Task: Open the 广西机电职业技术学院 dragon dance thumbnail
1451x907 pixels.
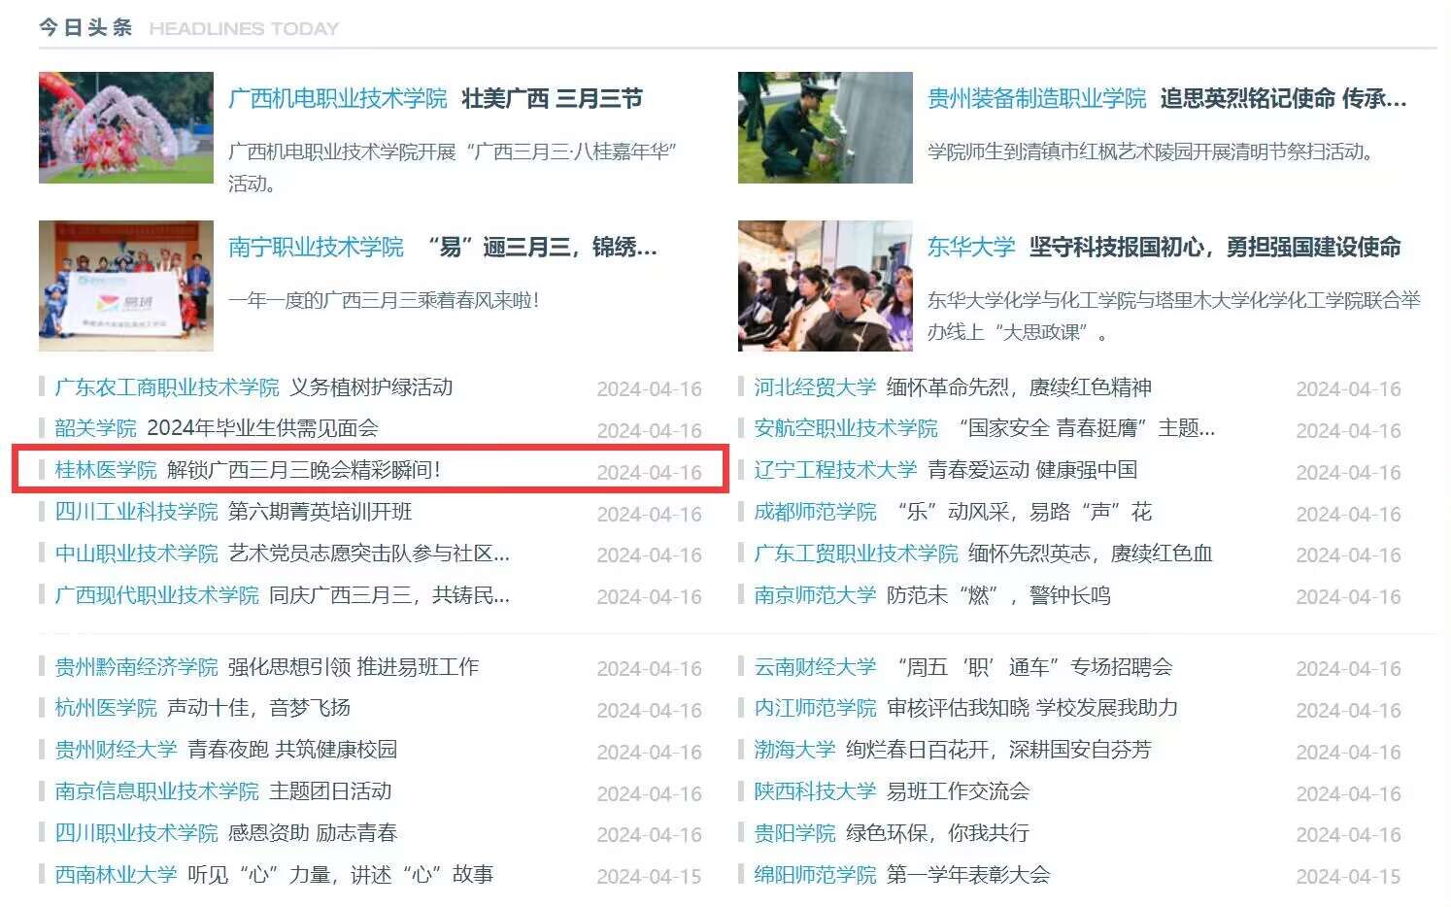Action: (125, 127)
